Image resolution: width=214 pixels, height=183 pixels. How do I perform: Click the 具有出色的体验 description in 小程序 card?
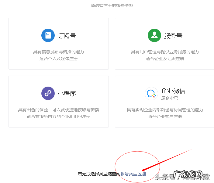coord(58,110)
